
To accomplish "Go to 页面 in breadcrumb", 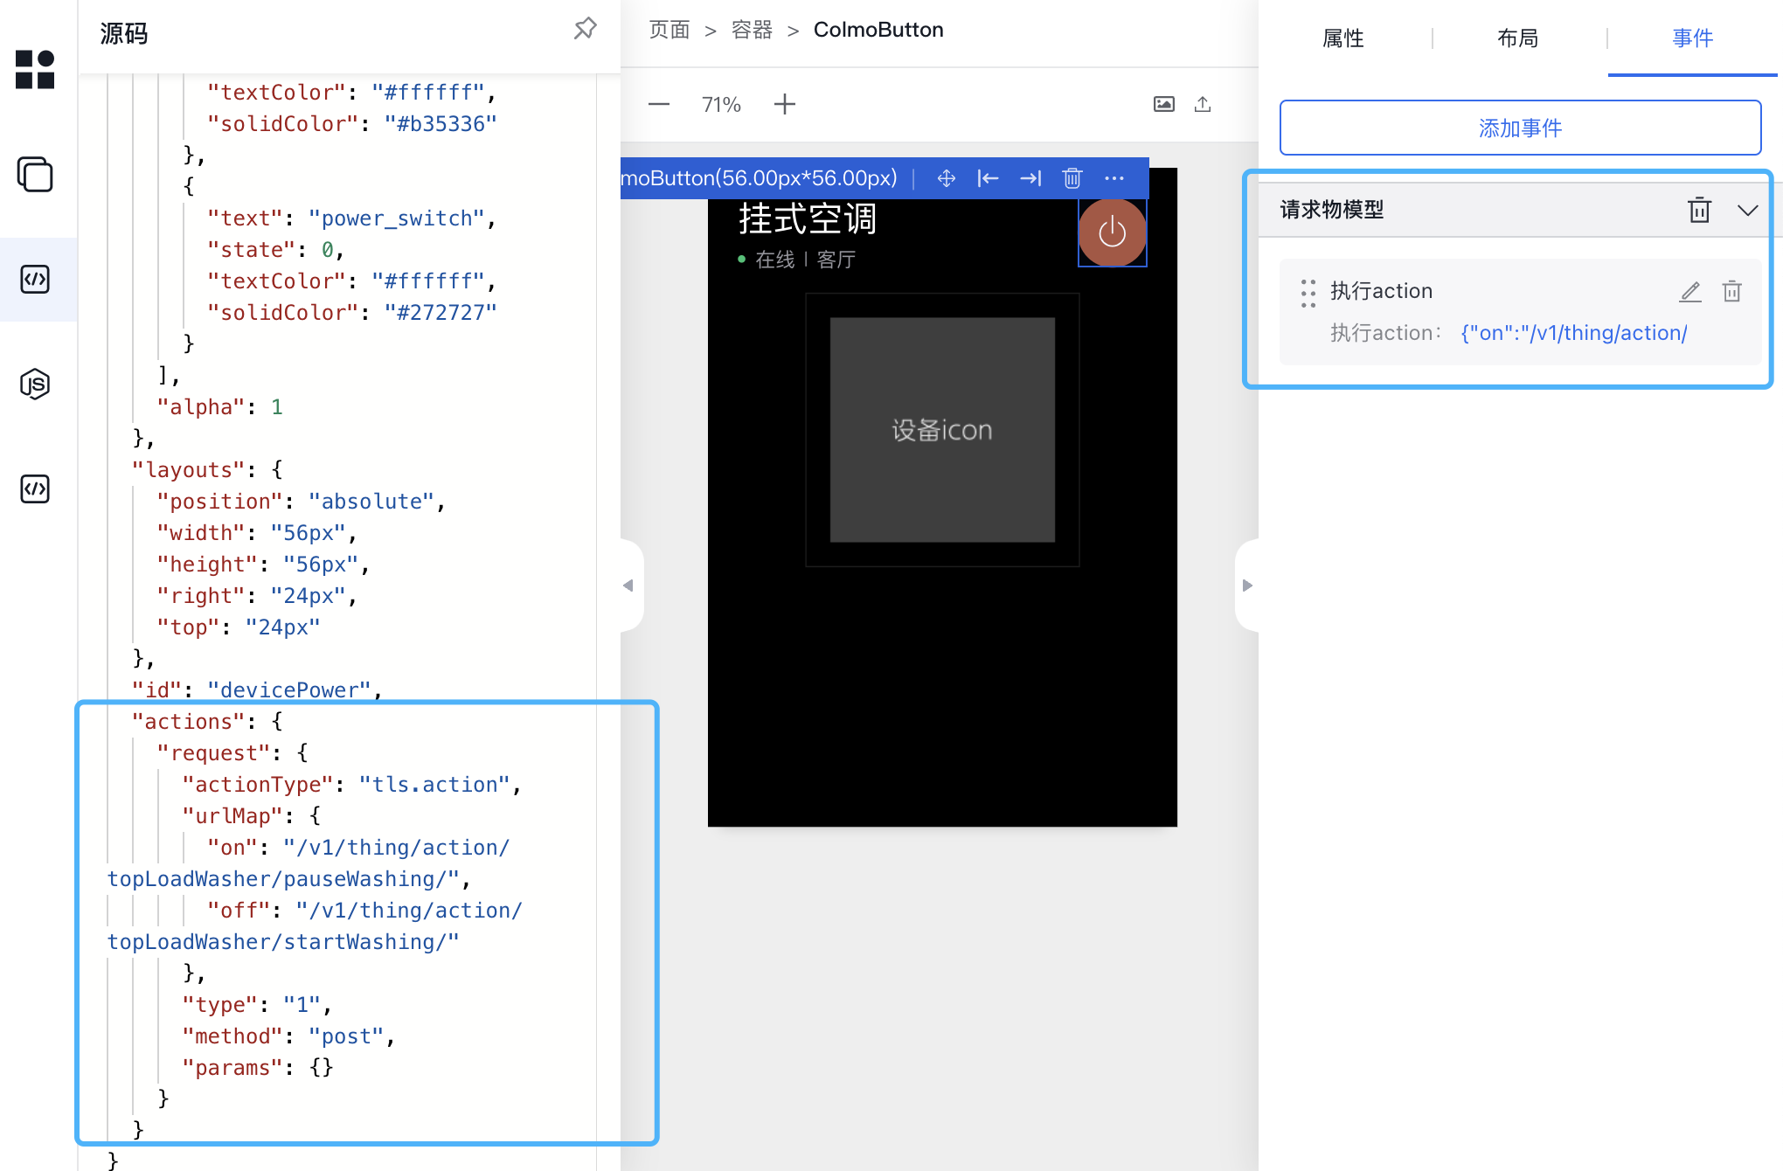I will tap(669, 30).
